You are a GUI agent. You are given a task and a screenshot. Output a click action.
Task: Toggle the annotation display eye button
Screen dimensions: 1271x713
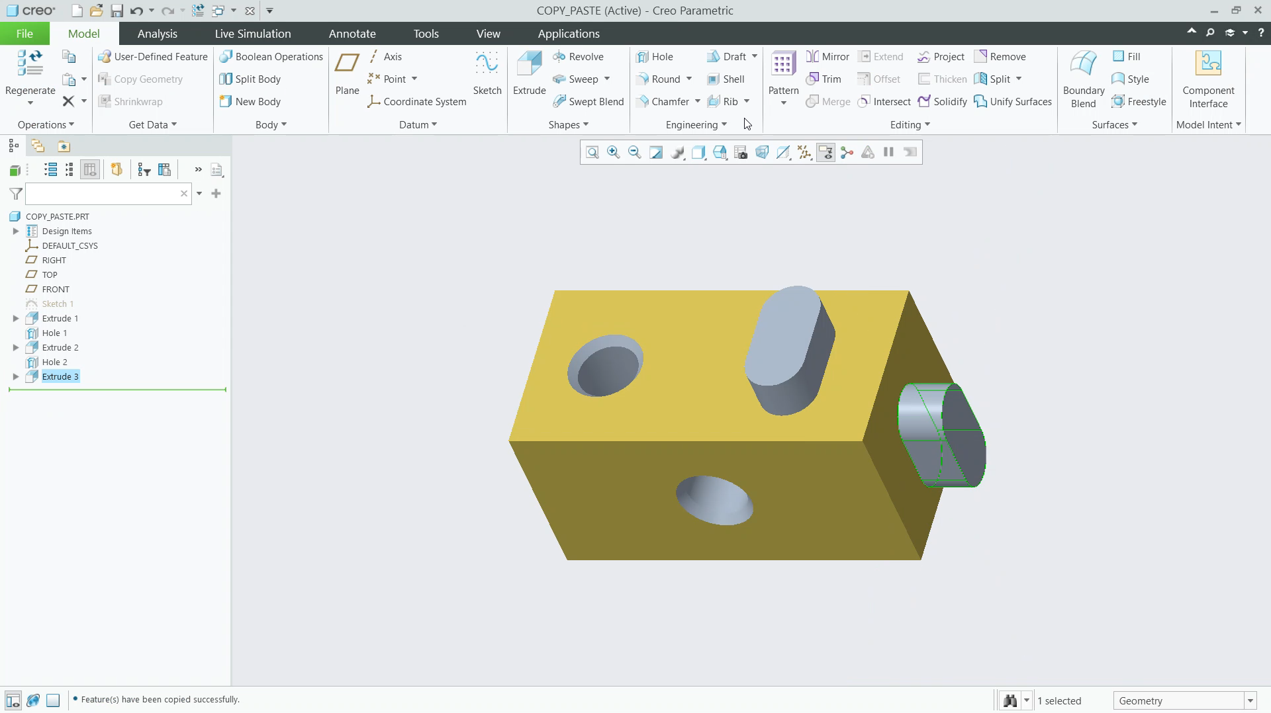pyautogui.click(x=825, y=153)
